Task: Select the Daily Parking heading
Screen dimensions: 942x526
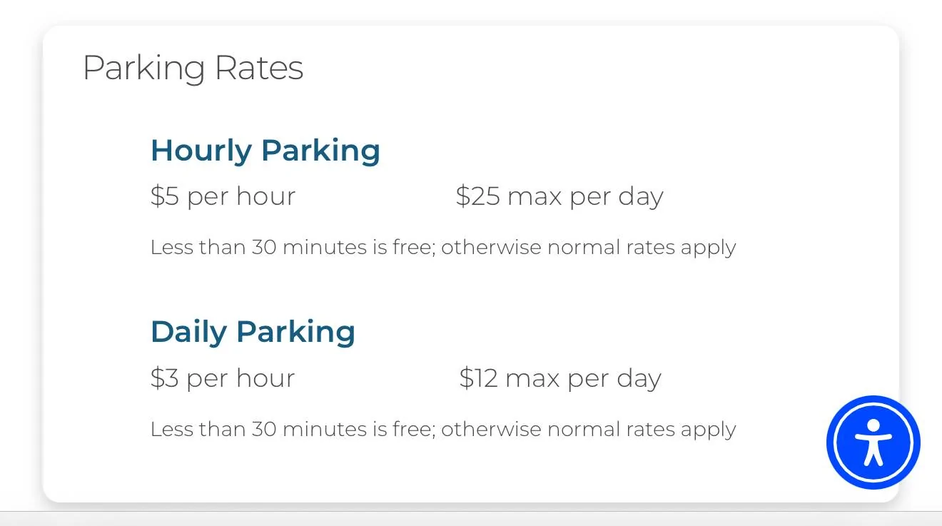Action: coord(253,333)
